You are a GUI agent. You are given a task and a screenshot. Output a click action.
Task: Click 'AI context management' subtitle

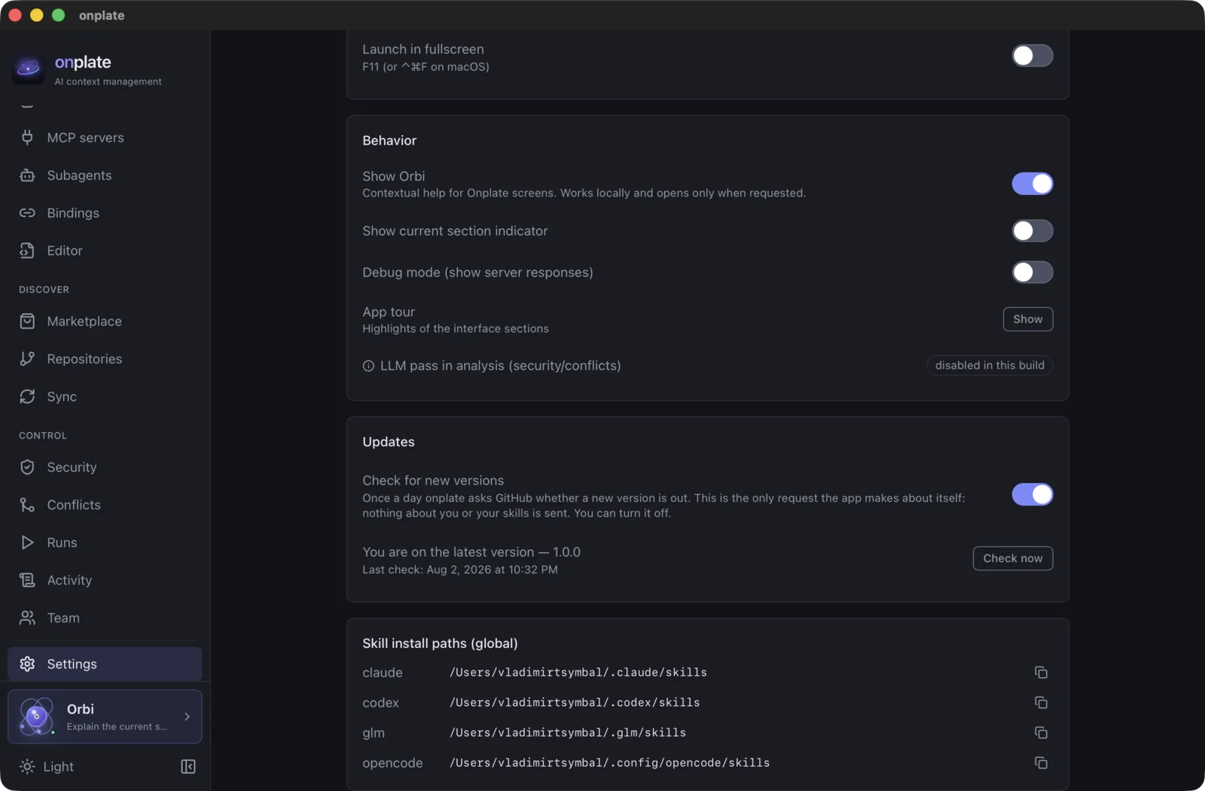108,81
